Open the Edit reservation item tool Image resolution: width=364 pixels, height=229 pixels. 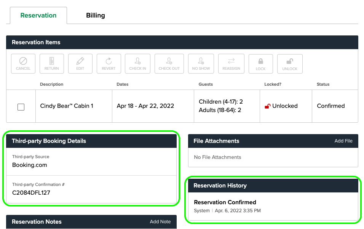[80, 64]
